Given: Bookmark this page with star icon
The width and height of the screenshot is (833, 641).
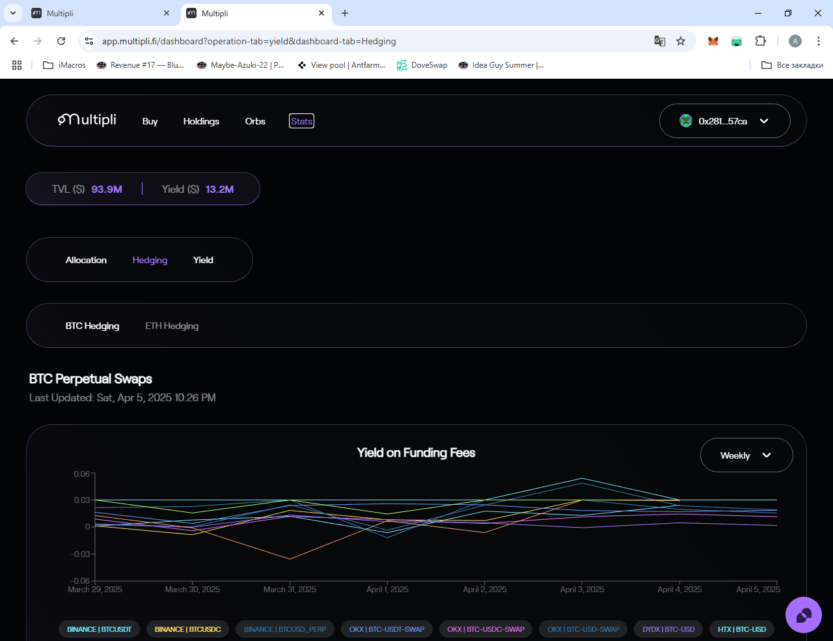Looking at the screenshot, I should pos(681,41).
